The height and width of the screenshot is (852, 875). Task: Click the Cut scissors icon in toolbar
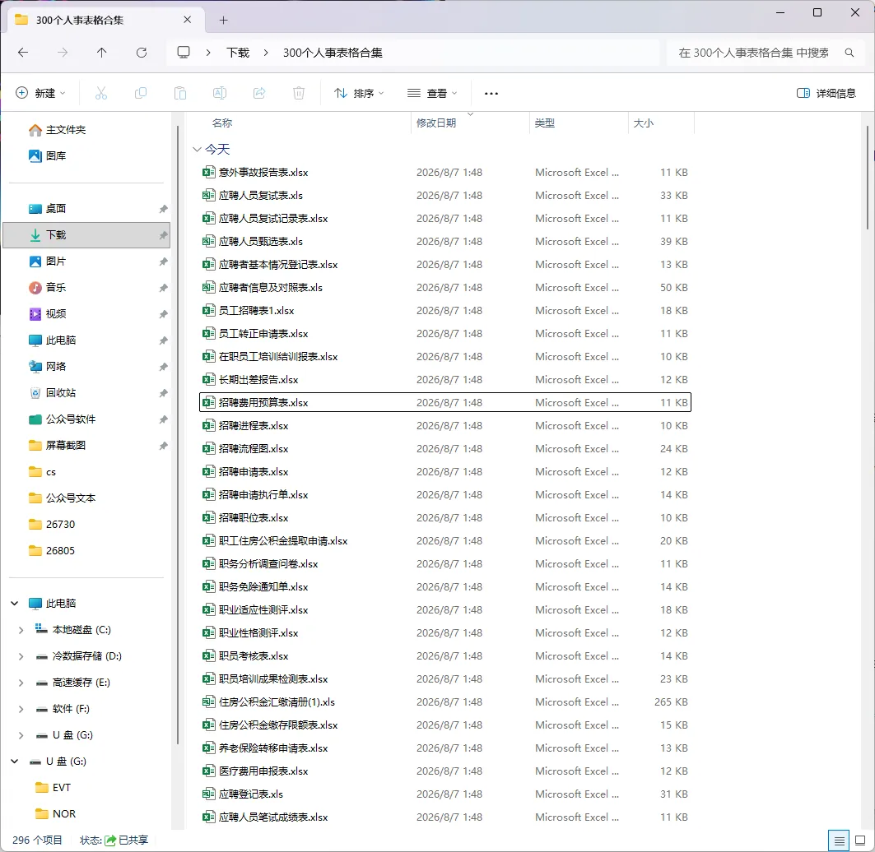101,93
